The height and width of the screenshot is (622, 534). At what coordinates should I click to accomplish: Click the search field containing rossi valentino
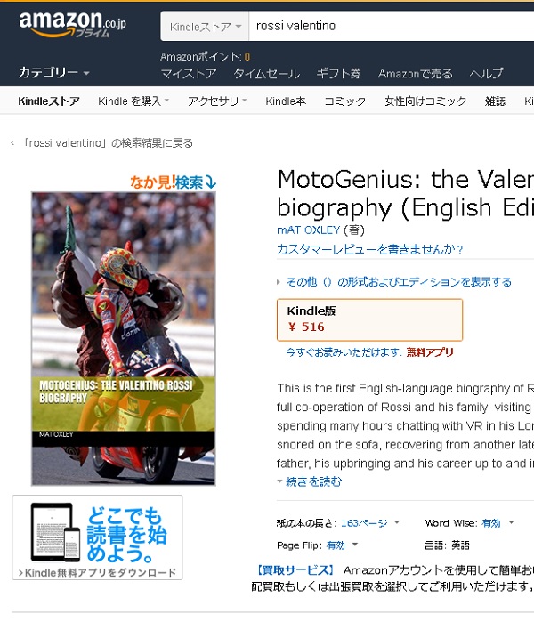[392, 26]
